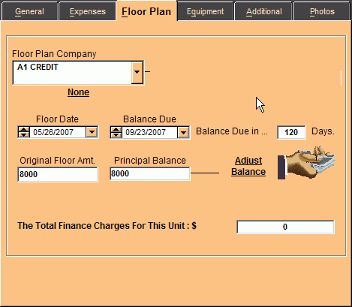Viewport: 352px width, 307px height.
Task: Click the Adjust Balance link
Action: pos(248,166)
